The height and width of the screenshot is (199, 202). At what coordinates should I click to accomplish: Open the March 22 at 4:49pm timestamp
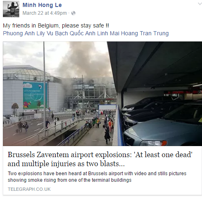point(45,13)
